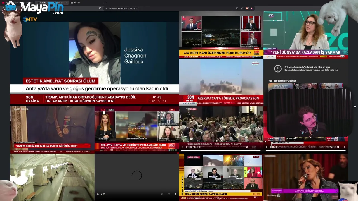Click the Haber Global stream tile
Image resolution: width=358 pixels, height=201 pixels.
(52, 130)
